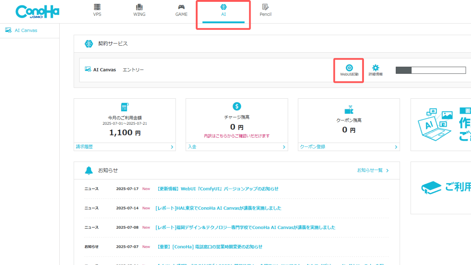Open the HAL東京 lecture report news
The height and width of the screenshot is (265, 471).
[x=218, y=208]
